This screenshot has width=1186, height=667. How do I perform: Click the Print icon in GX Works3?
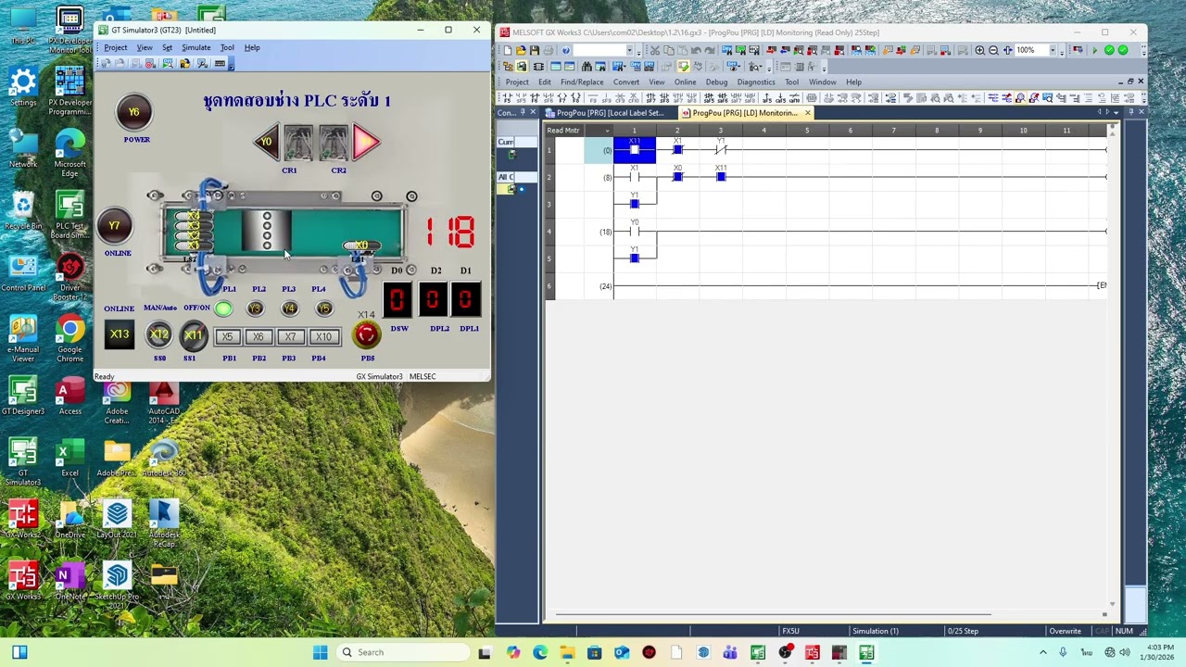point(549,50)
